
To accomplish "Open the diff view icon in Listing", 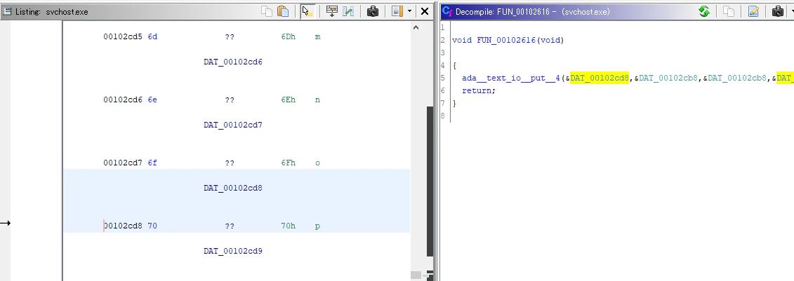I will [348, 11].
